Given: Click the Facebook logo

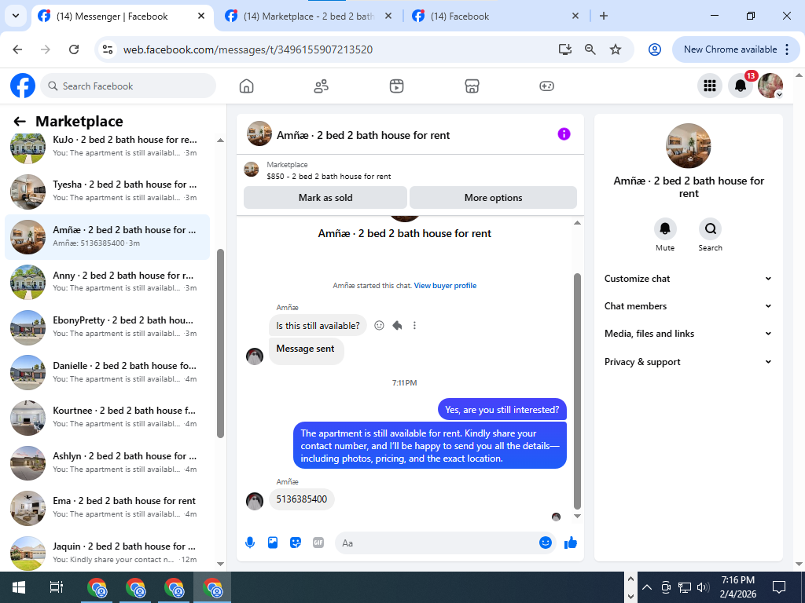Looking at the screenshot, I should tap(23, 86).
